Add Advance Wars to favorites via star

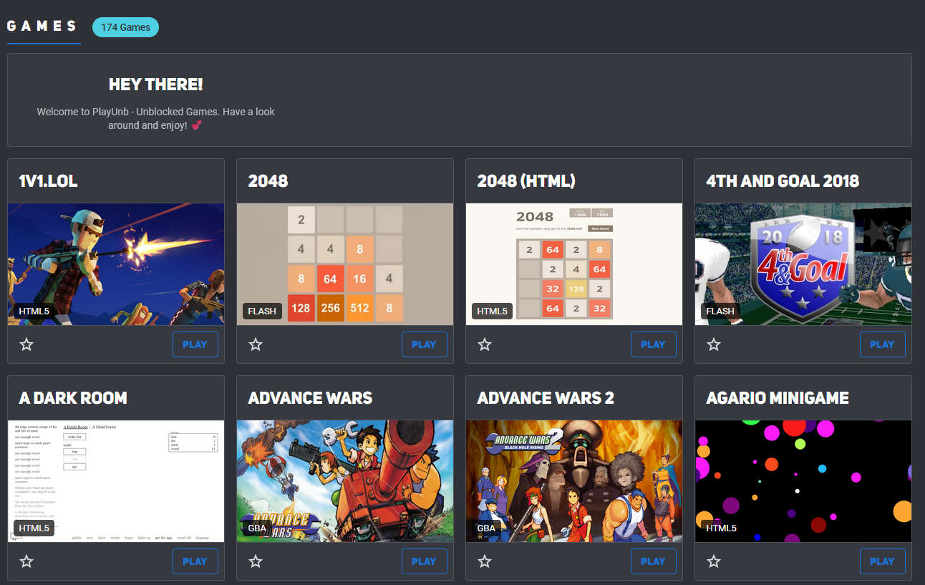[256, 561]
